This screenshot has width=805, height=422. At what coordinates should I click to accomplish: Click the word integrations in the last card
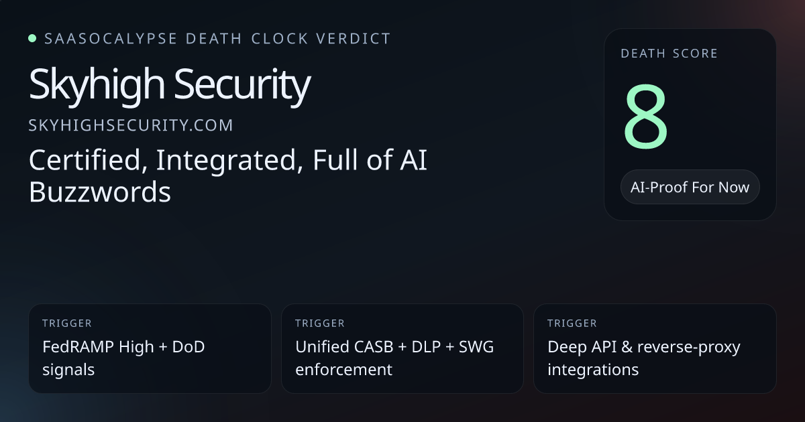tap(593, 369)
